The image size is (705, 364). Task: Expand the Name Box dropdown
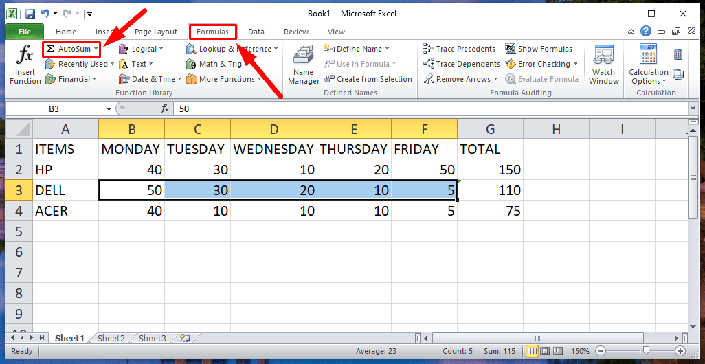point(109,109)
